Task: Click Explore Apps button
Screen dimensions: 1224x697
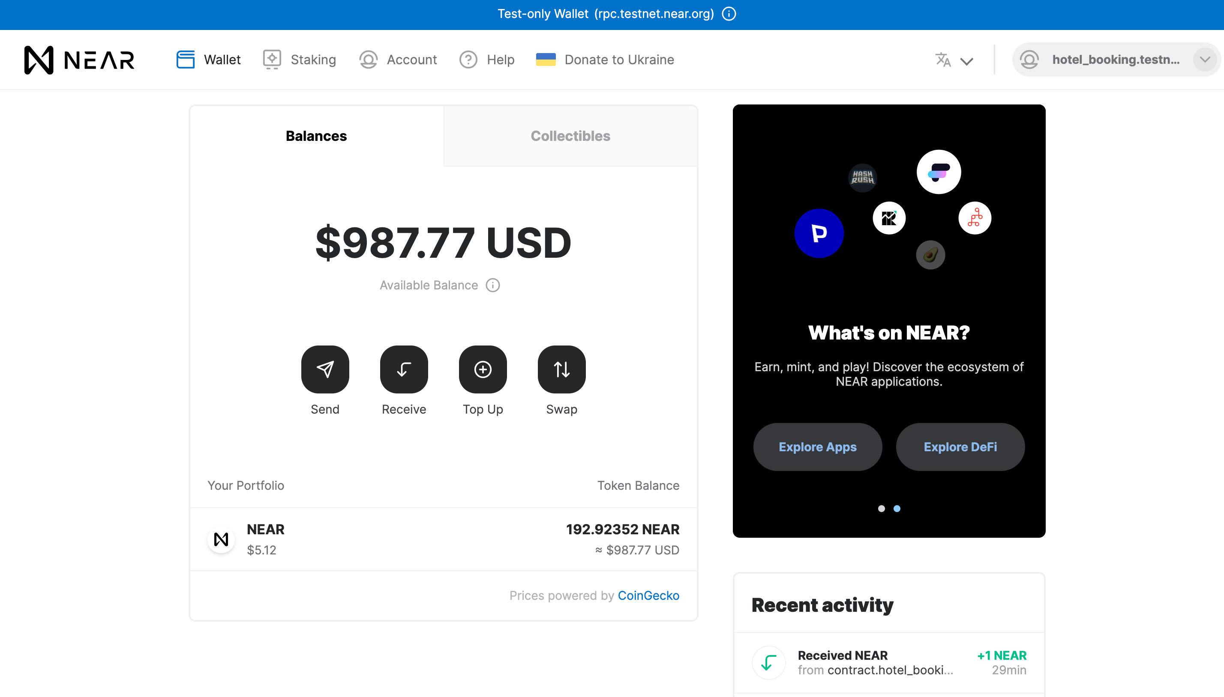Action: pyautogui.click(x=817, y=447)
